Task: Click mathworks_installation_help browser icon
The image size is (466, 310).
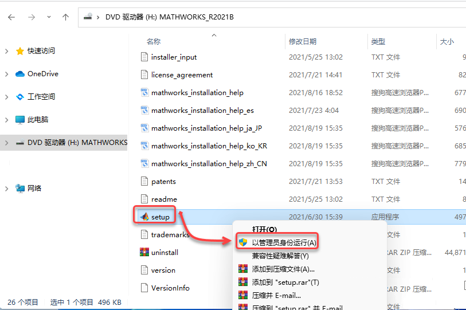Action: click(x=144, y=92)
